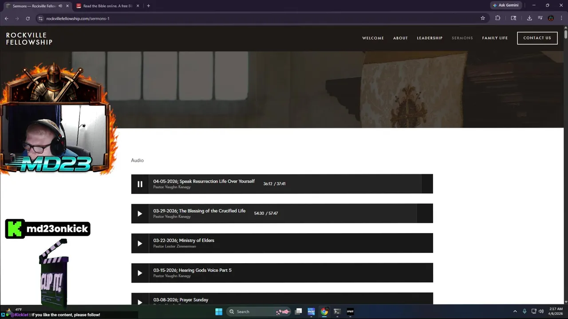Open the browser extensions menu
568x319 pixels.
click(x=497, y=18)
